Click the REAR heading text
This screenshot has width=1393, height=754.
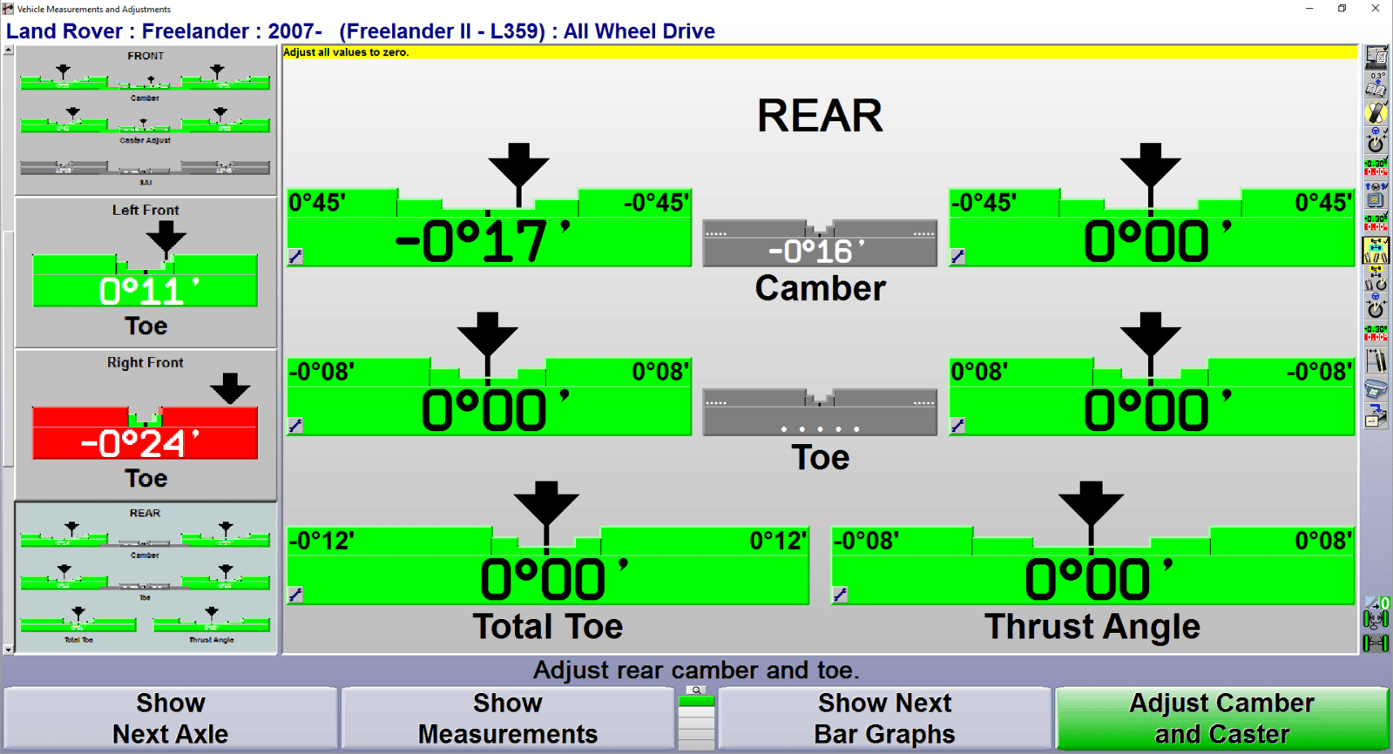point(820,116)
